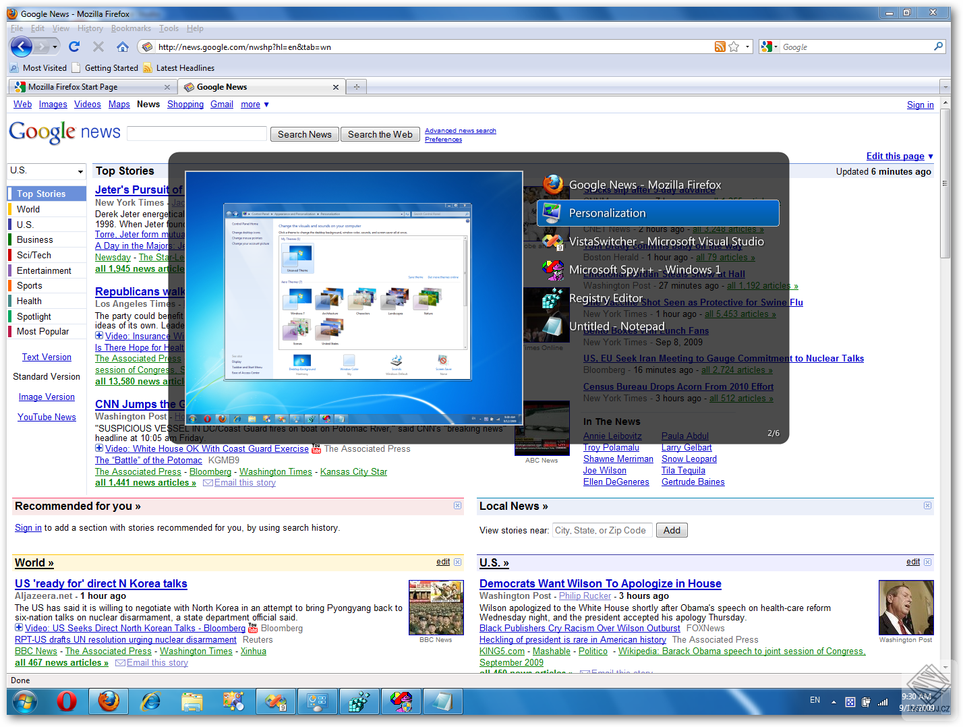Click the Forward navigation arrow
The width and height of the screenshot is (963, 727).
[x=42, y=47]
